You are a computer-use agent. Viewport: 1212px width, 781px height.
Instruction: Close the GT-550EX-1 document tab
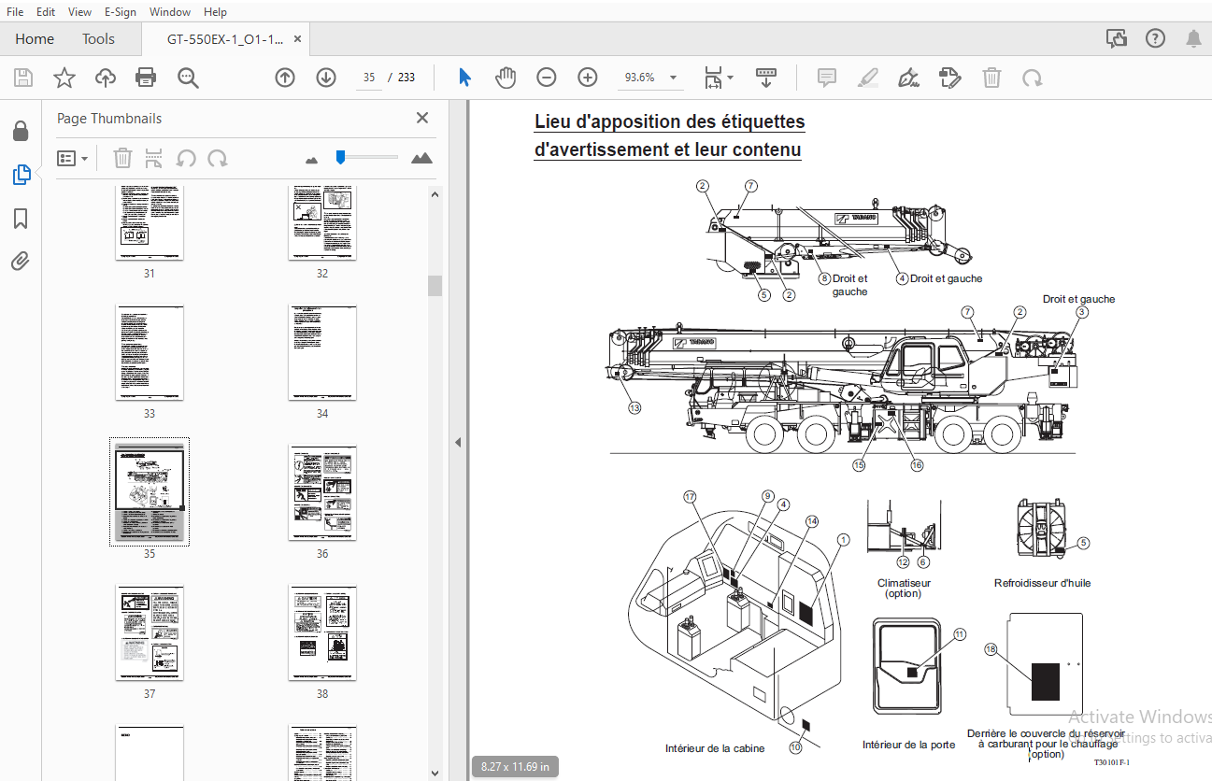click(x=298, y=39)
